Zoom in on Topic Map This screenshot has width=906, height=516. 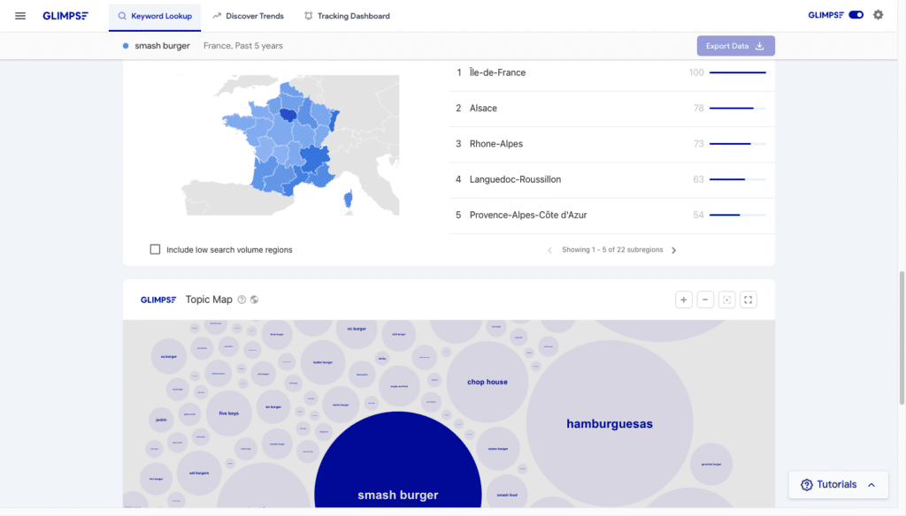coord(684,300)
